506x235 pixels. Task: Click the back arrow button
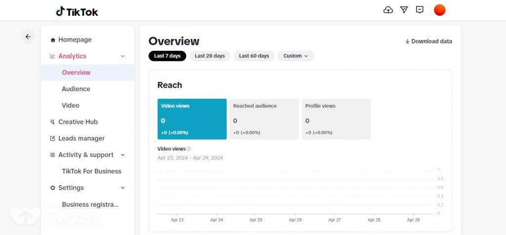pos(28,37)
